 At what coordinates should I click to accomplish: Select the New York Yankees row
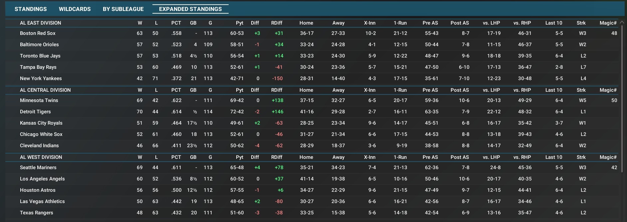pos(41,78)
